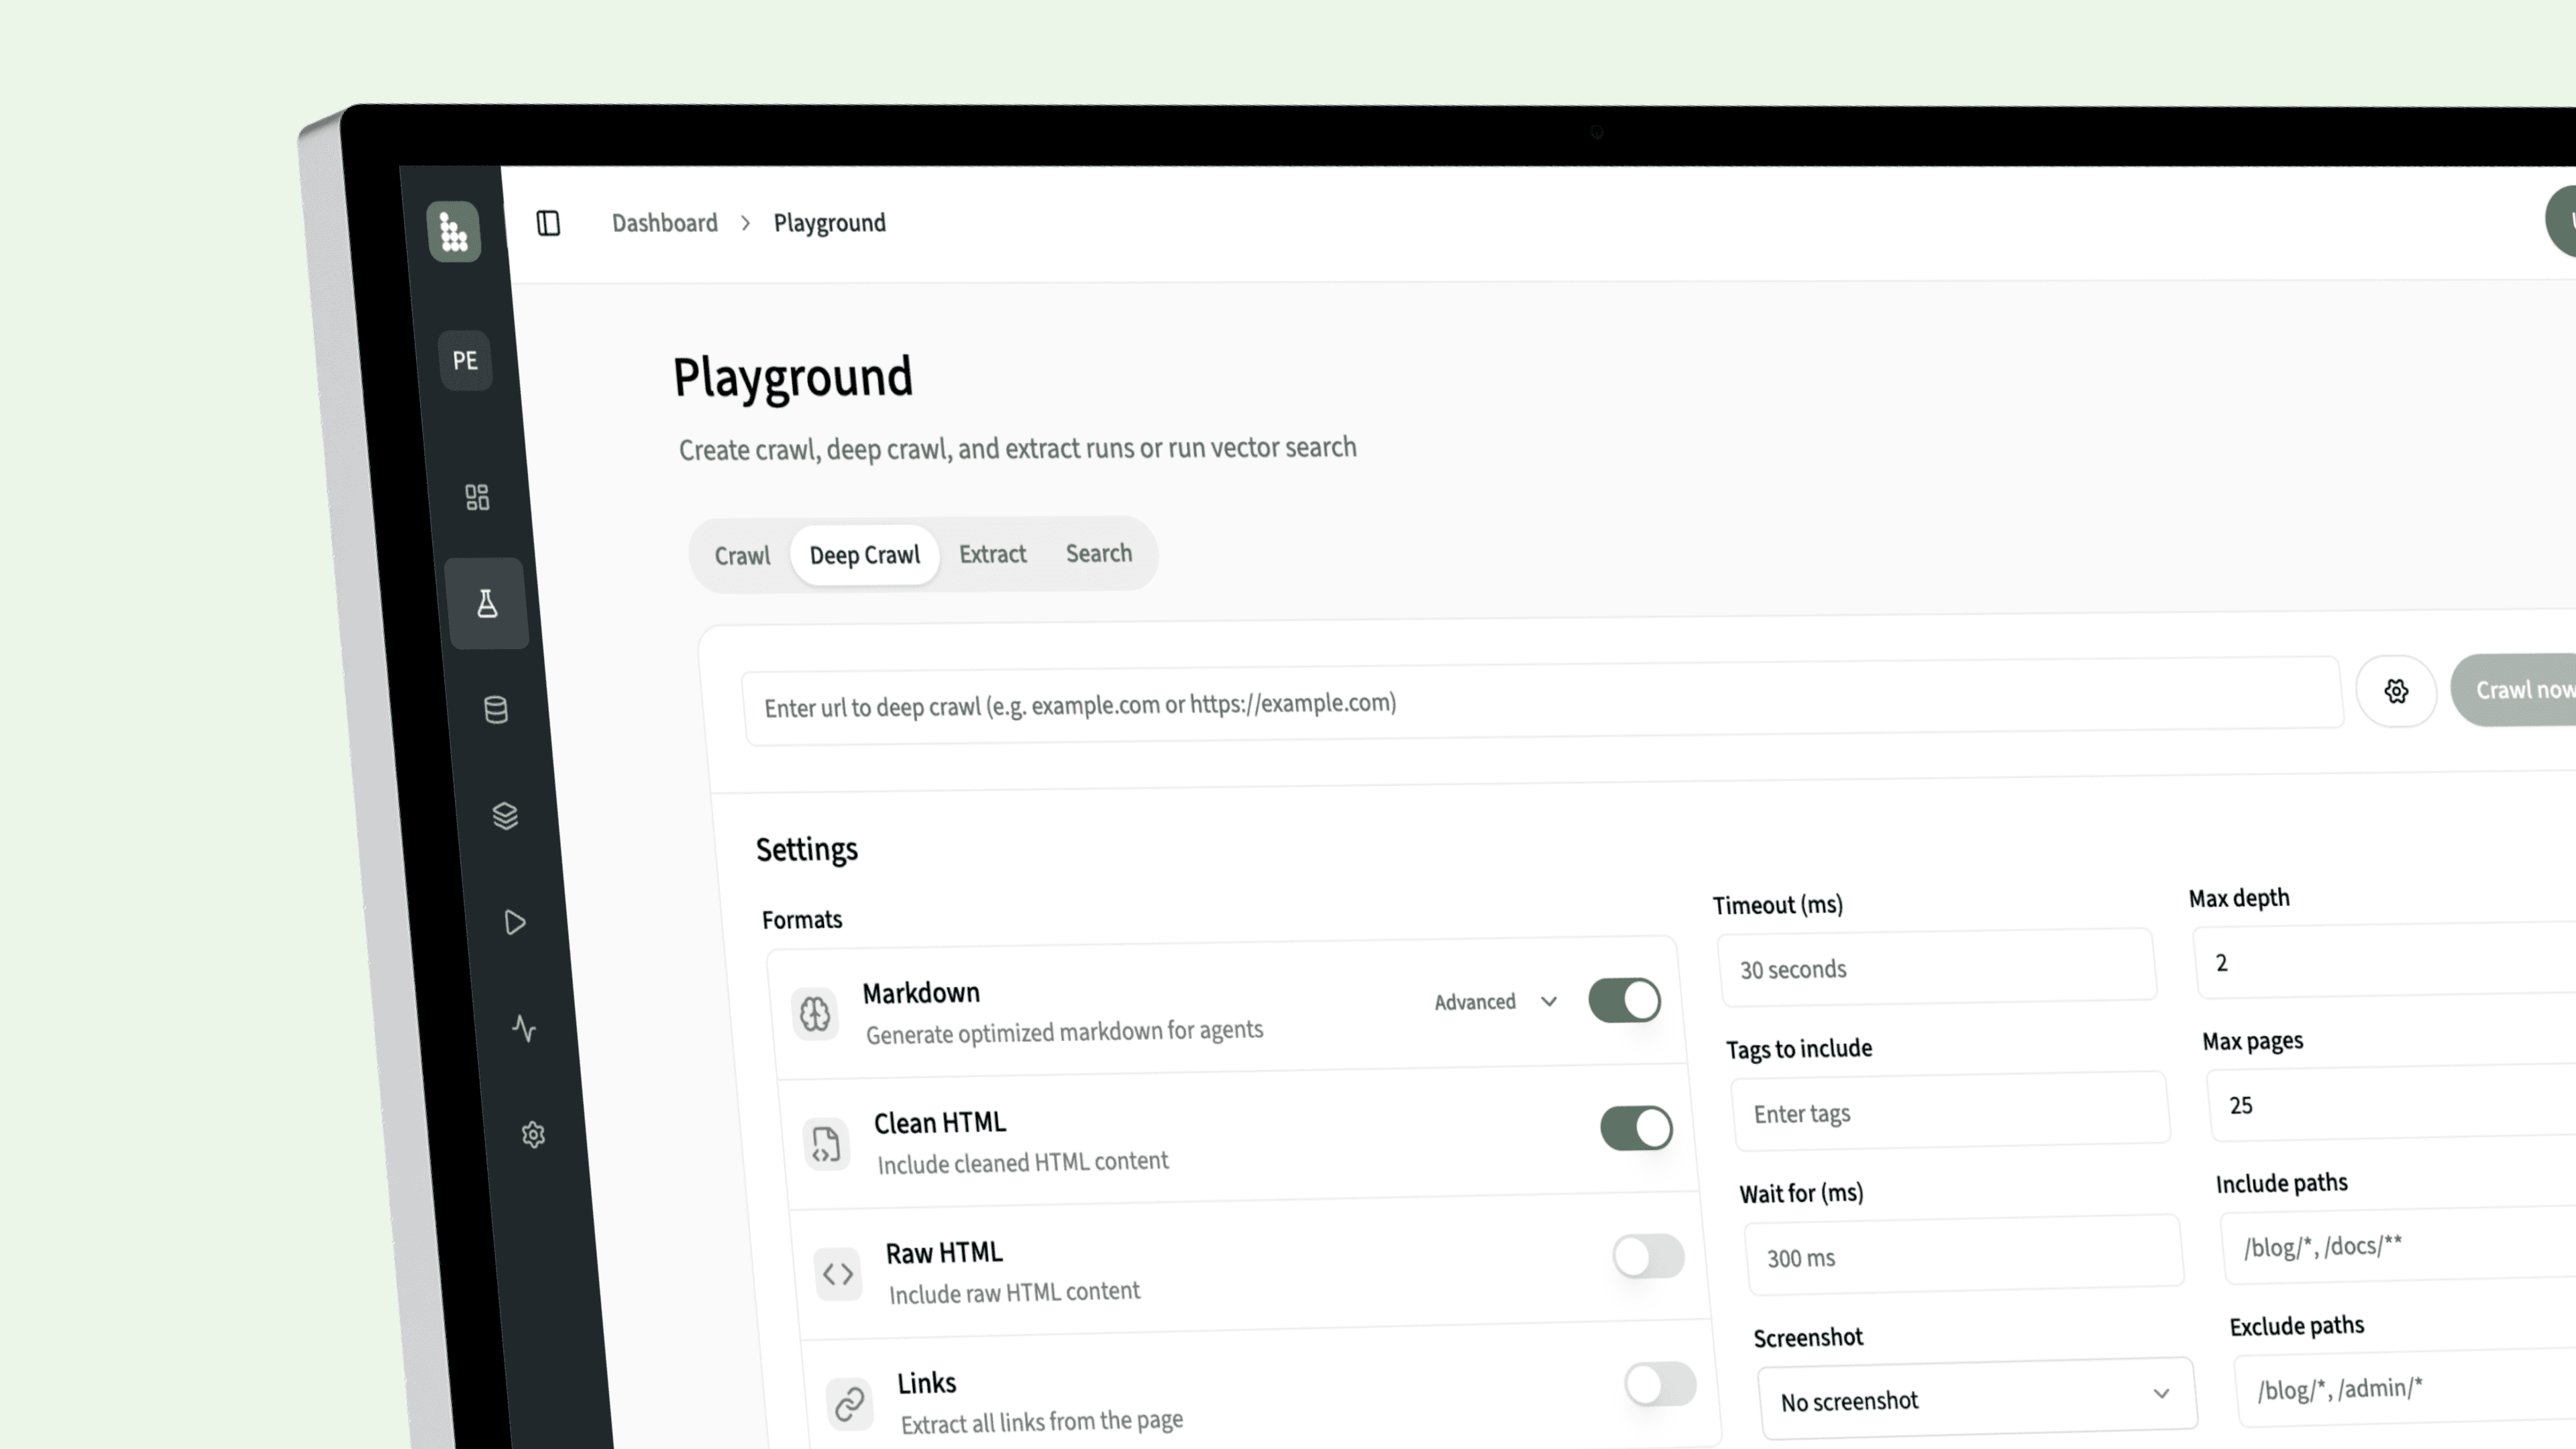The width and height of the screenshot is (2576, 1449).
Task: Click the stacked layers icon in sidebar
Action: tap(505, 815)
